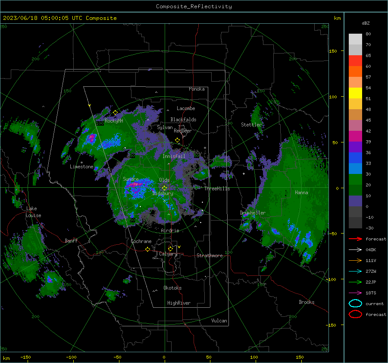Click the Vulcan map label
Viewport: 388px width, 363px height.
(219, 321)
